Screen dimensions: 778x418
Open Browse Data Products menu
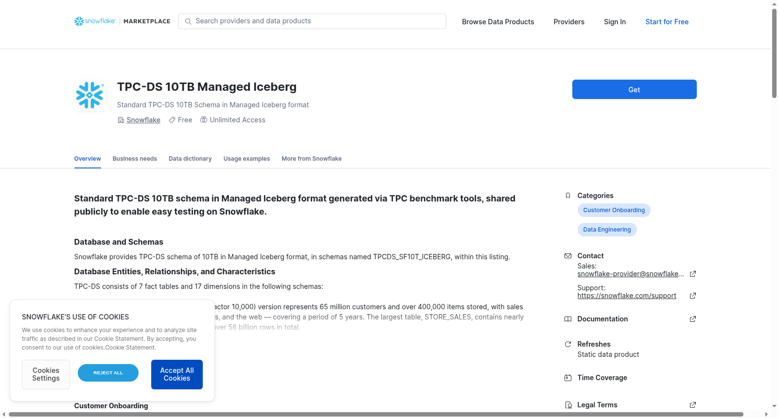(498, 22)
